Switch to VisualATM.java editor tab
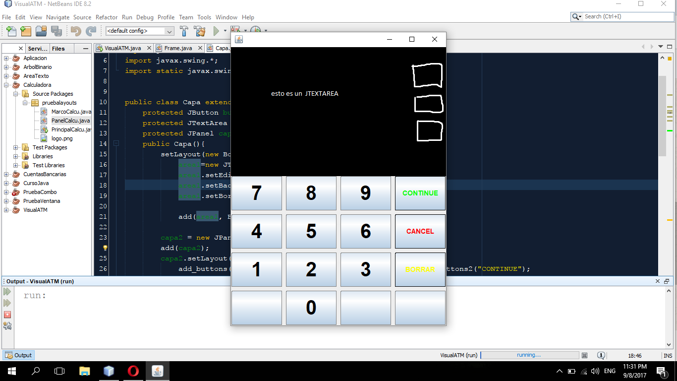Image resolution: width=677 pixels, height=381 pixels. point(122,48)
